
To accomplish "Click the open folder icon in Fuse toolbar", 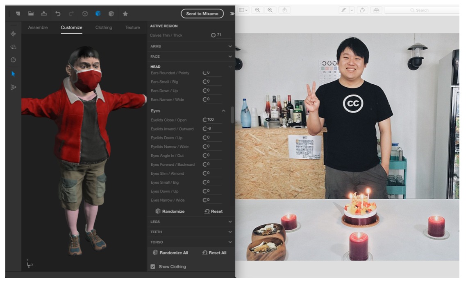I will tap(31, 14).
